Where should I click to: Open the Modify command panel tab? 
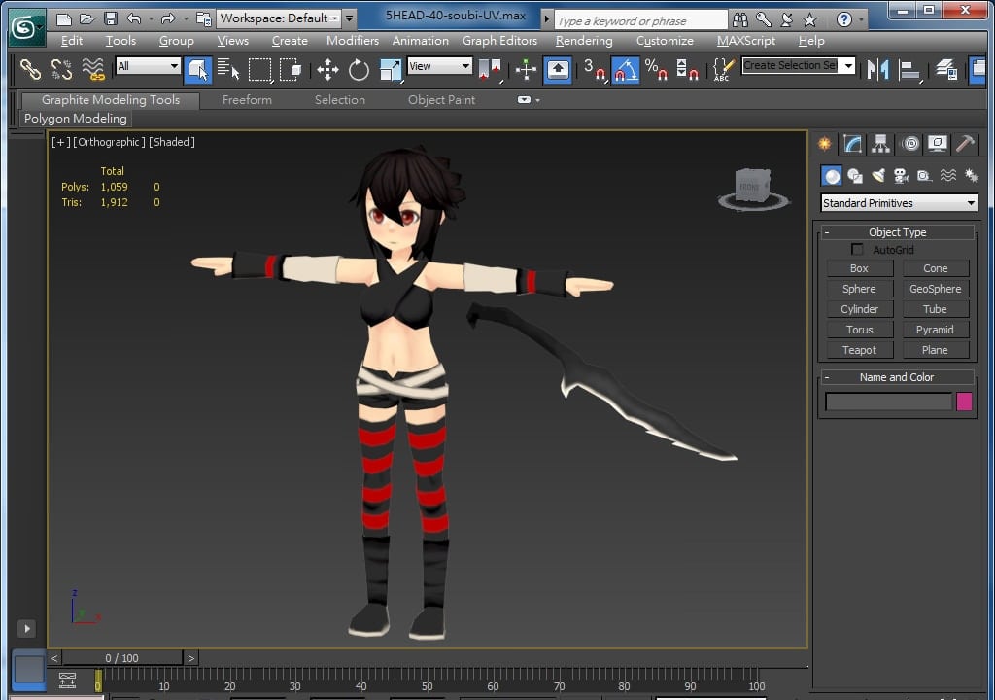point(853,144)
